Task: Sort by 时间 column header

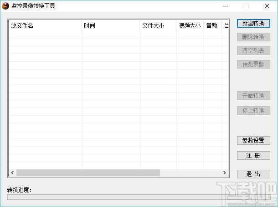Action: [111, 25]
